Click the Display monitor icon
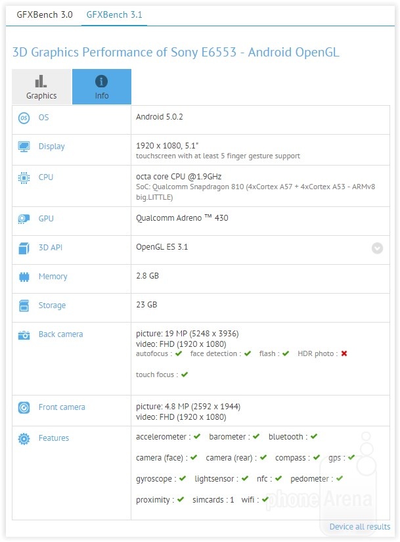This screenshot has width=400, height=542. (x=24, y=147)
